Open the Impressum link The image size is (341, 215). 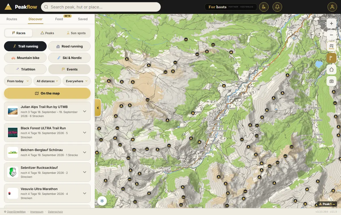tap(37, 212)
